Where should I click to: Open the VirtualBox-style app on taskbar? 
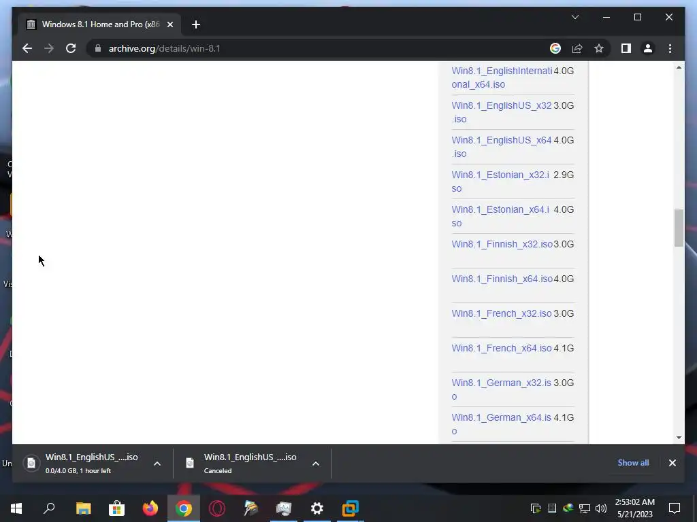click(x=351, y=508)
